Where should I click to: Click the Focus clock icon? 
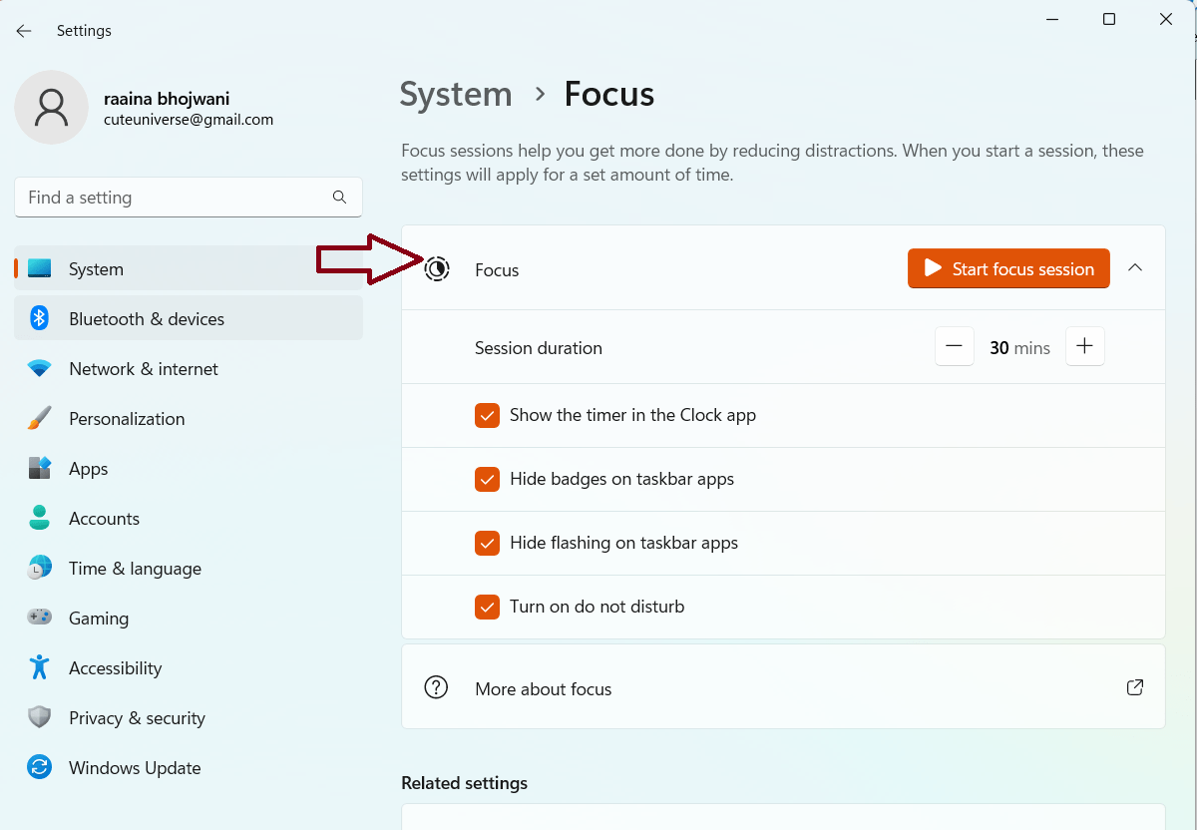pyautogui.click(x=436, y=269)
